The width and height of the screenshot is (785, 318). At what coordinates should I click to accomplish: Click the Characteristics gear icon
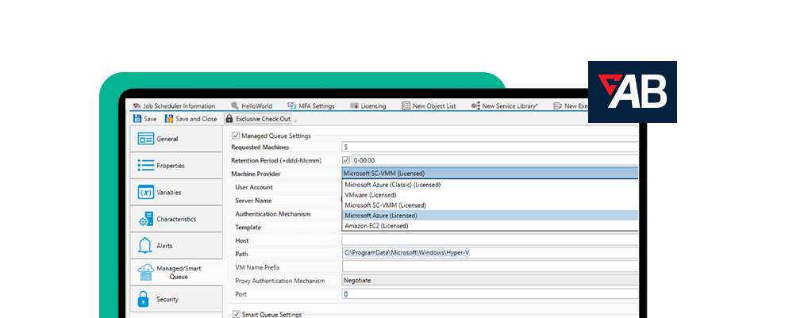coord(146,219)
